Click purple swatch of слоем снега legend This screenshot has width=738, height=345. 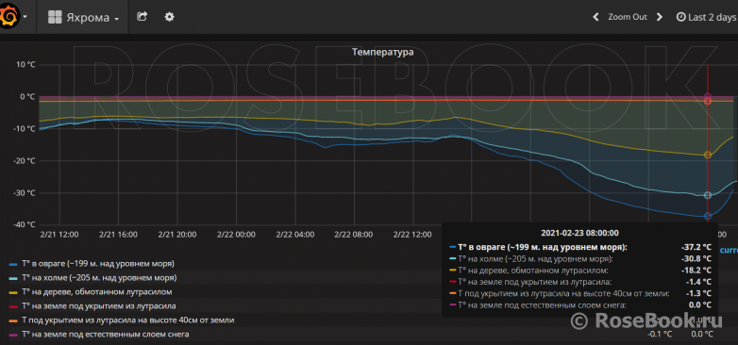13,336
